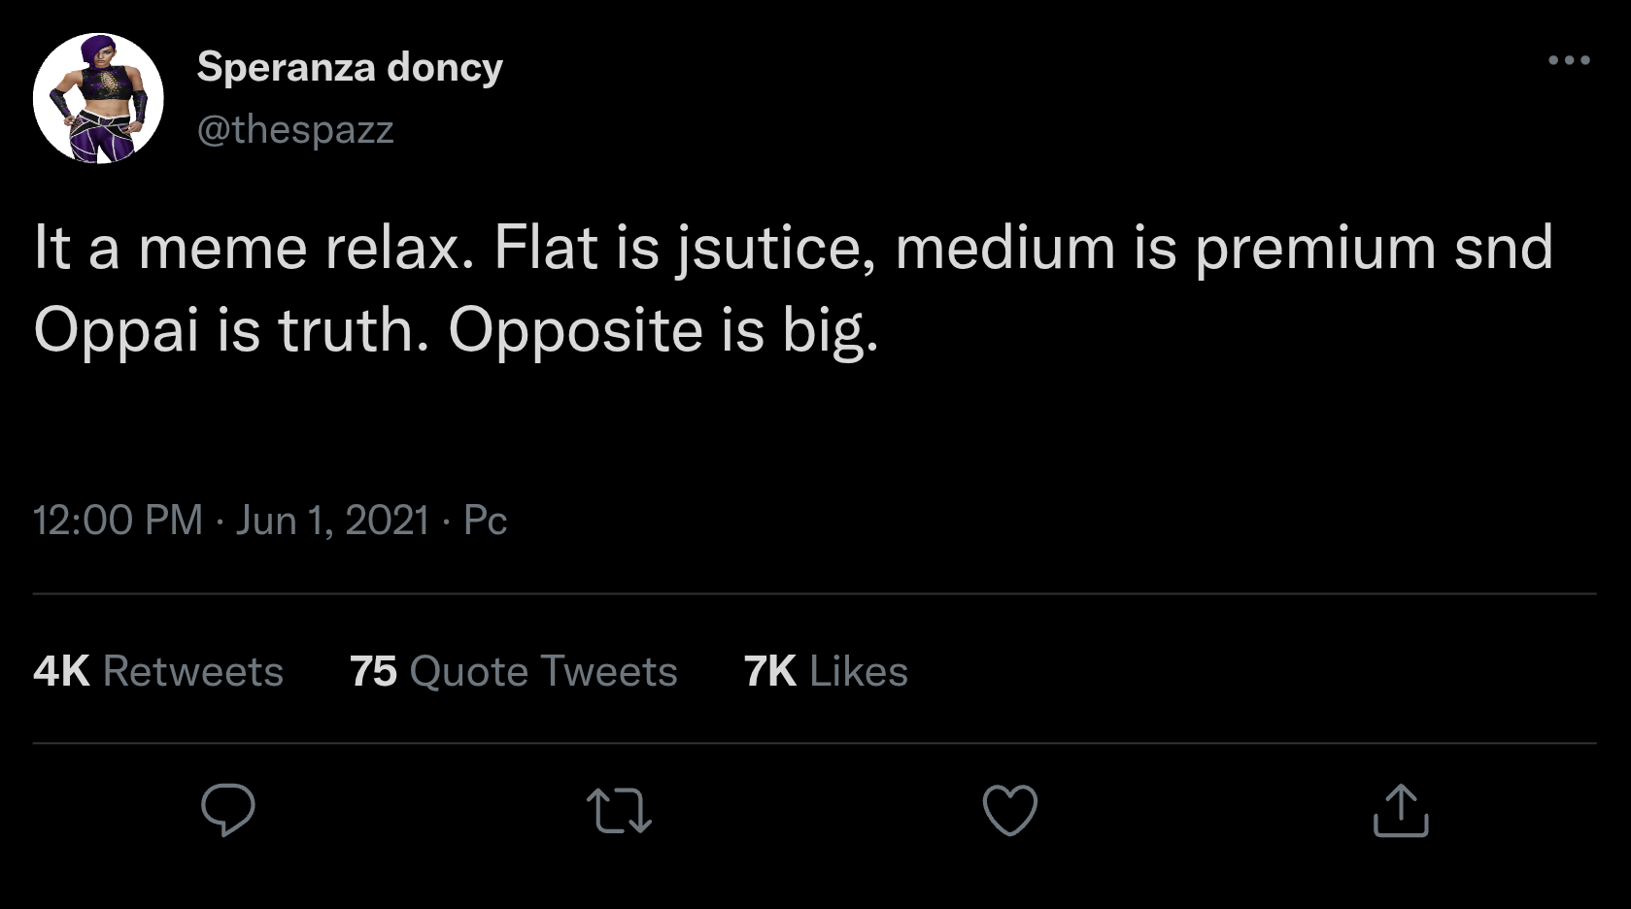Screen dimensions: 1631x909
Task: Click the 4K retweet count number
Action: 61,671
